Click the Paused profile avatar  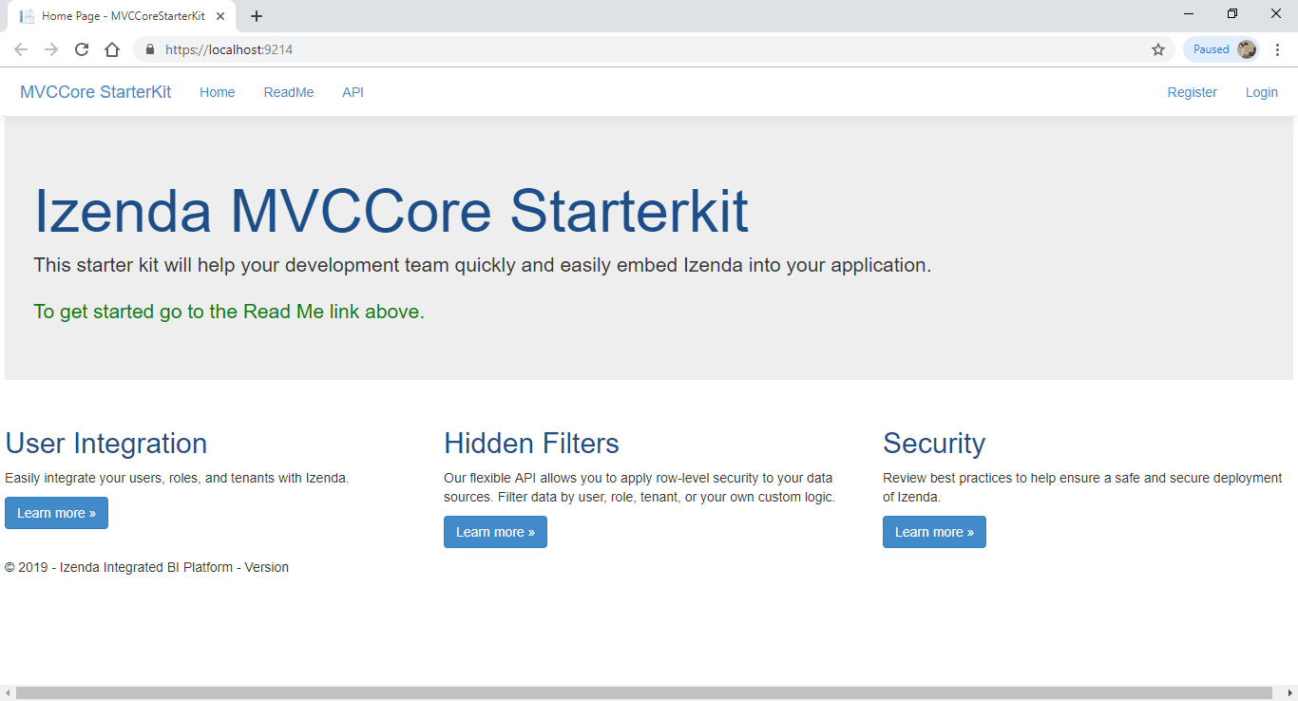[x=1221, y=49]
